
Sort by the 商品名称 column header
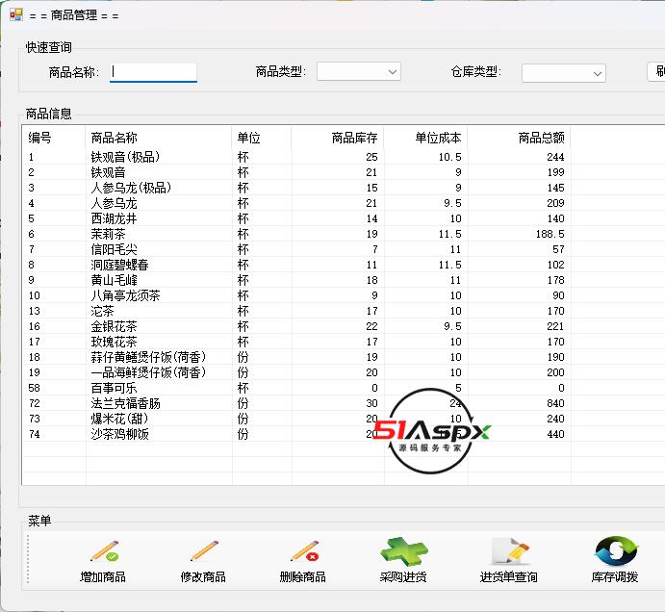pyautogui.click(x=158, y=138)
